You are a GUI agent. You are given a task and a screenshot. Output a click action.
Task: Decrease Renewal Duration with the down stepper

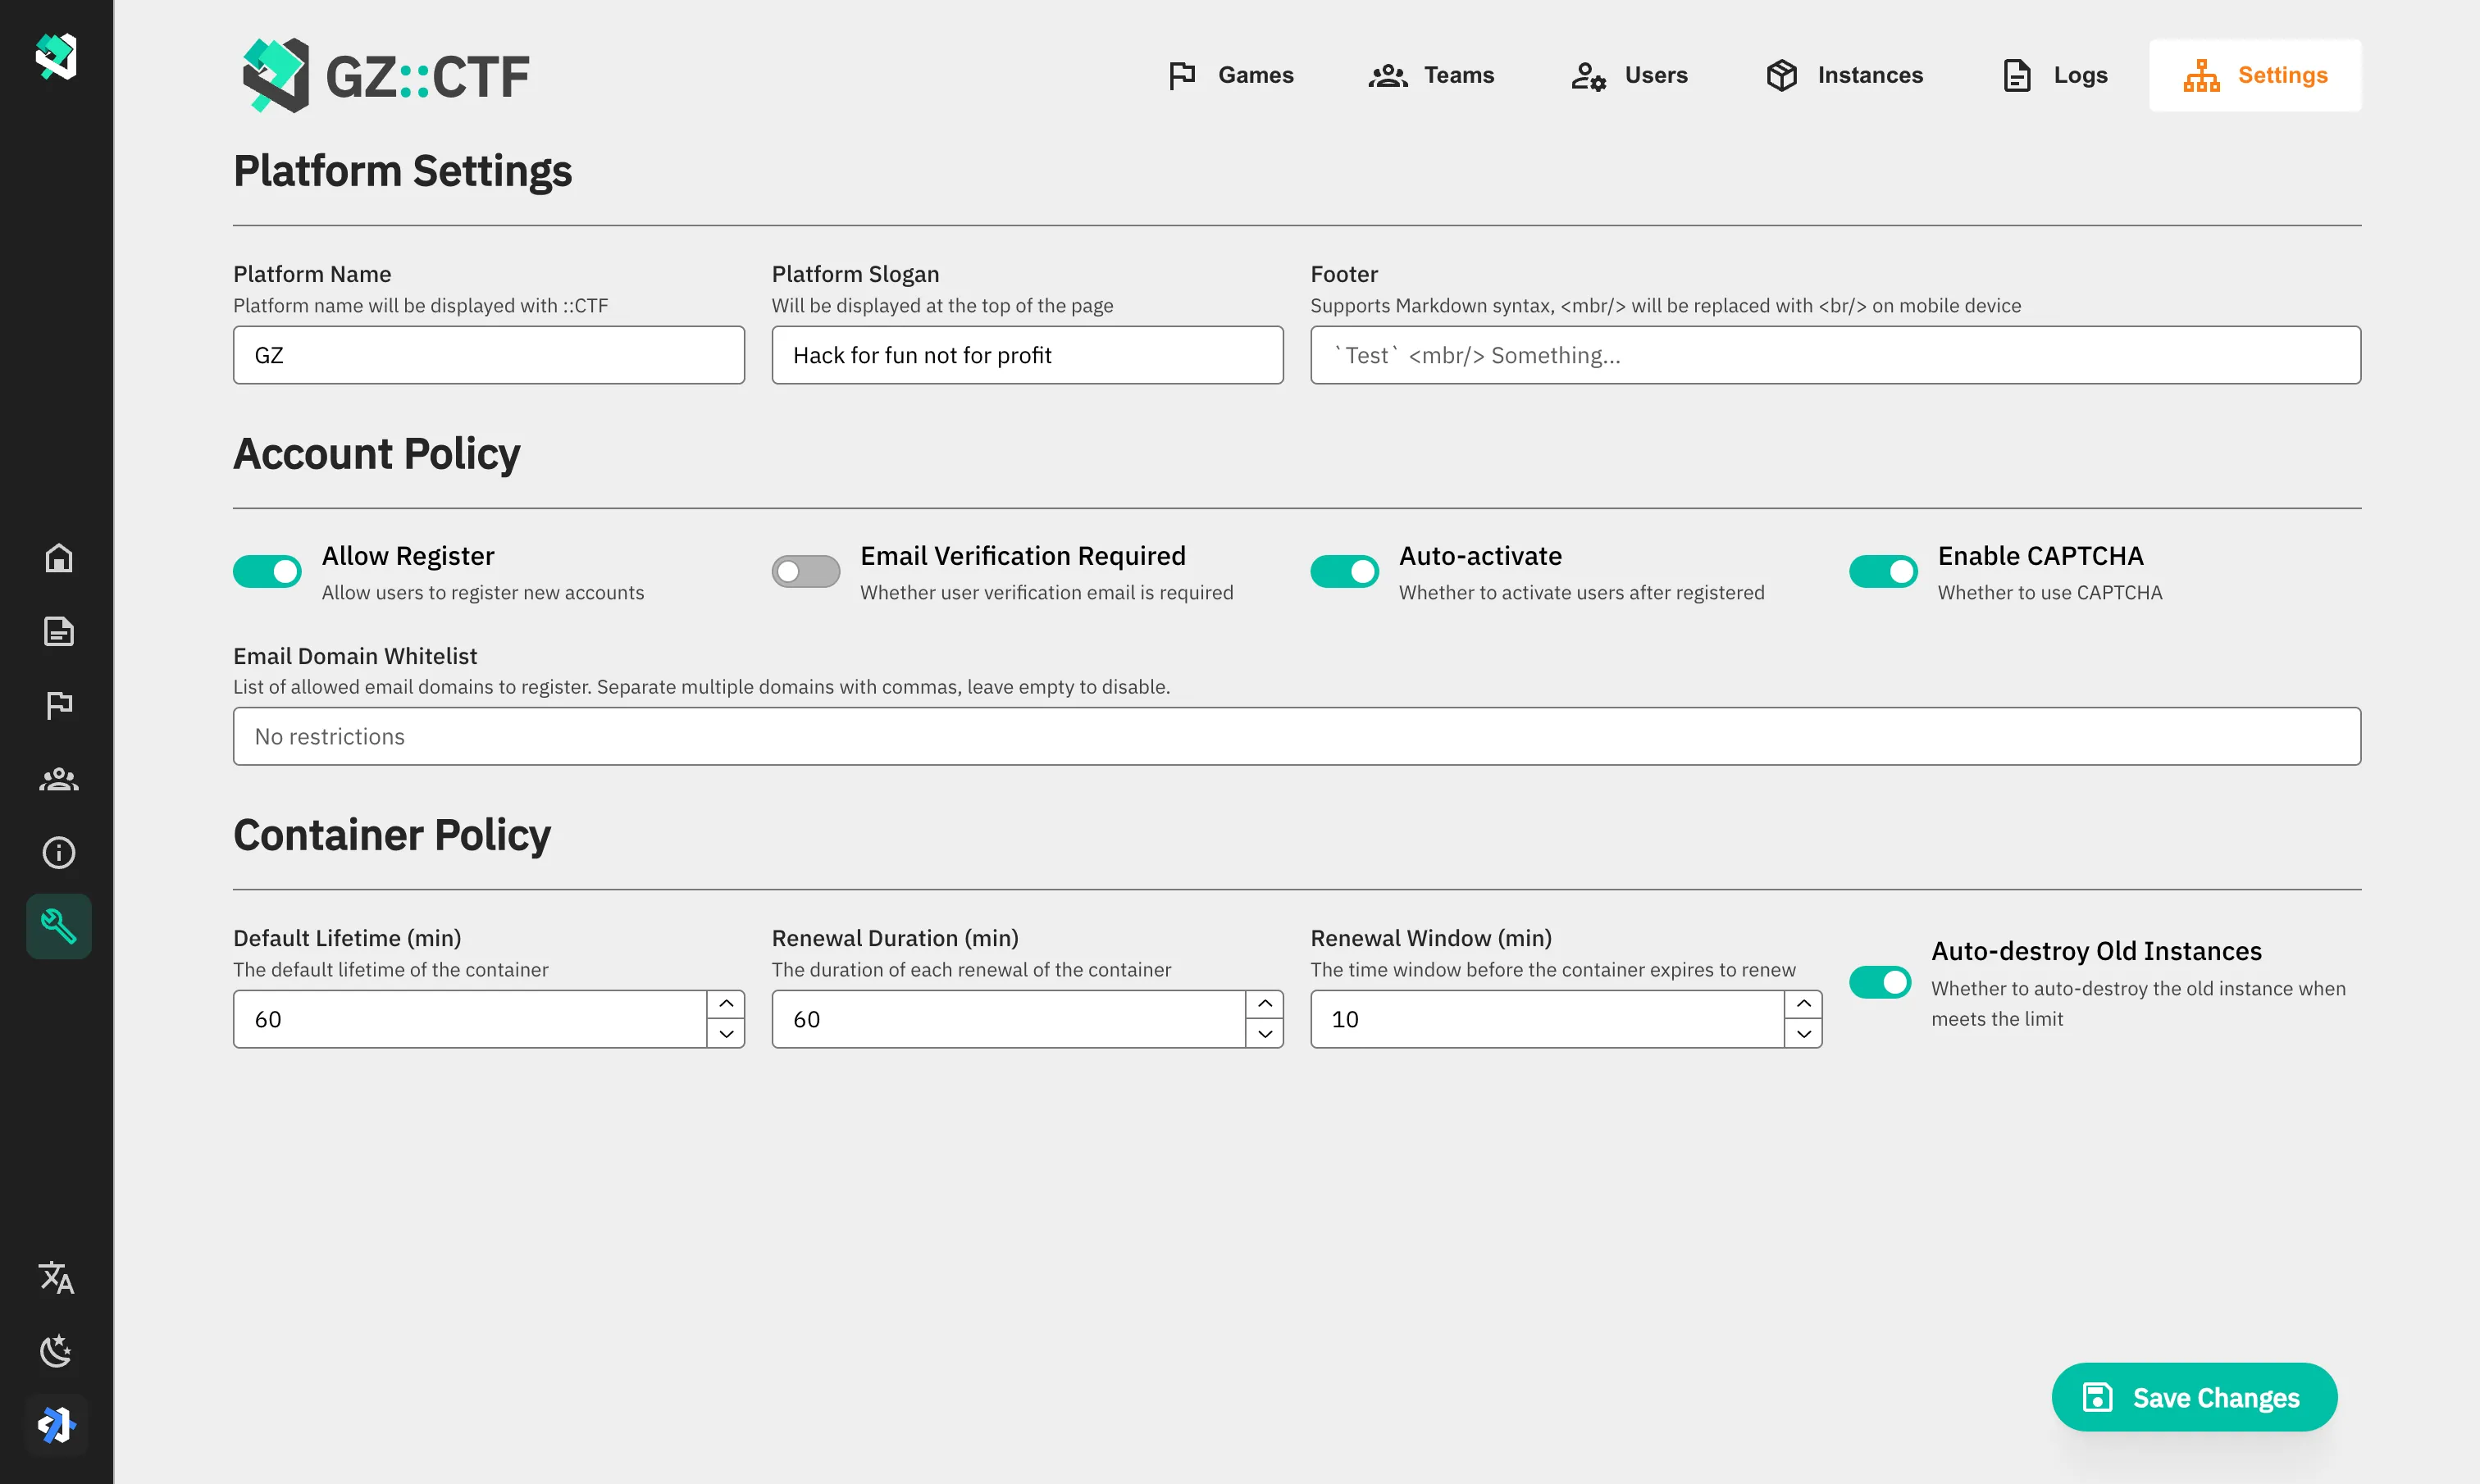[1264, 1035]
